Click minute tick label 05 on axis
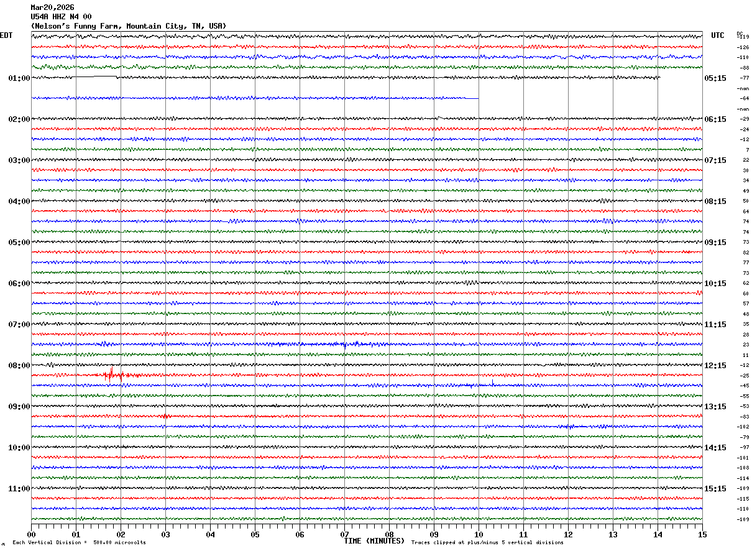 point(255,534)
